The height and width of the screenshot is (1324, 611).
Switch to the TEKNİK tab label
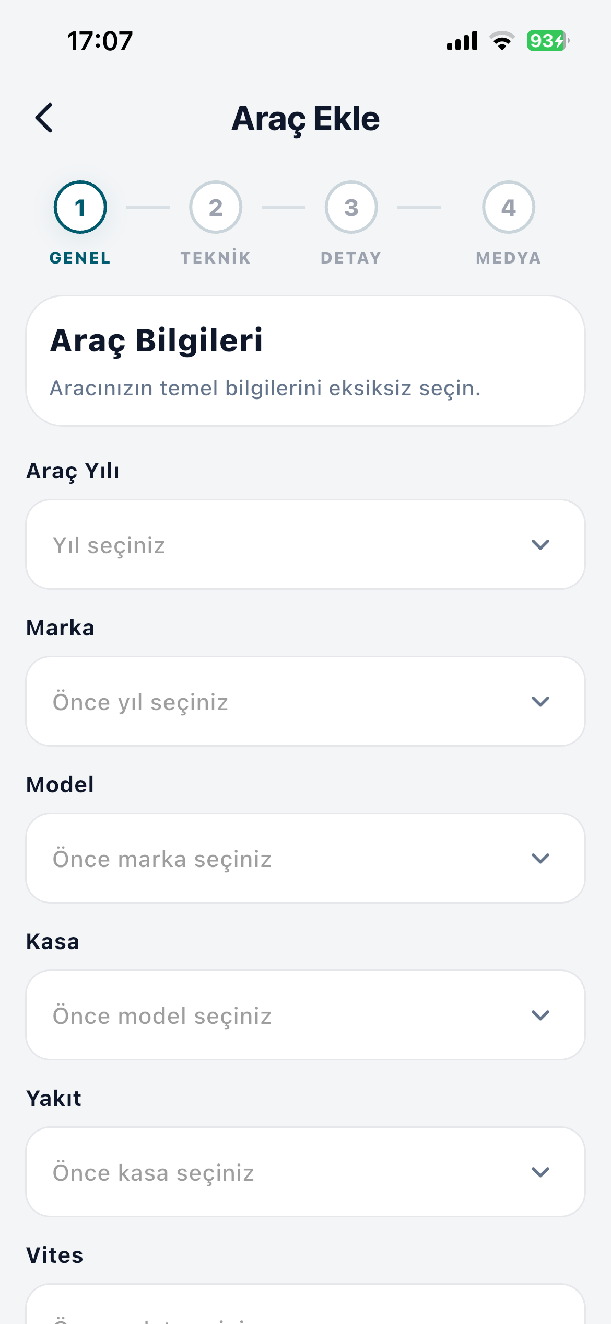[x=216, y=258]
